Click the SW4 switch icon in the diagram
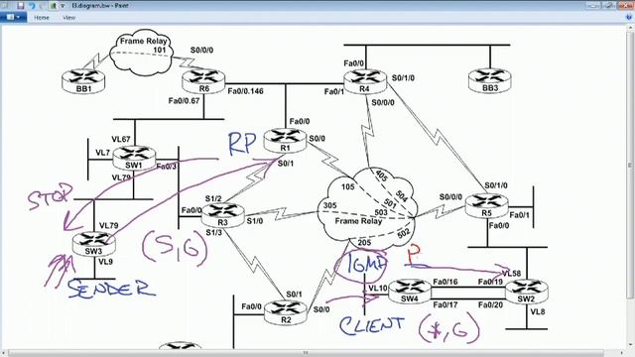This screenshot has height=357, width=635. (x=410, y=291)
